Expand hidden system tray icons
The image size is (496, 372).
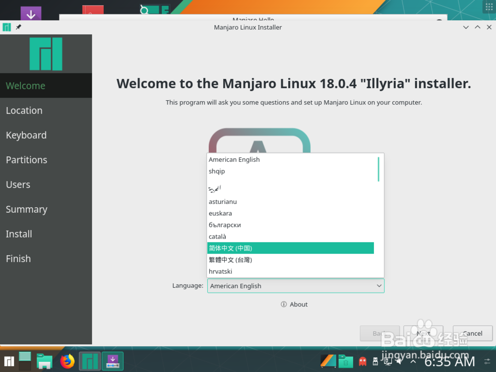coord(413,361)
